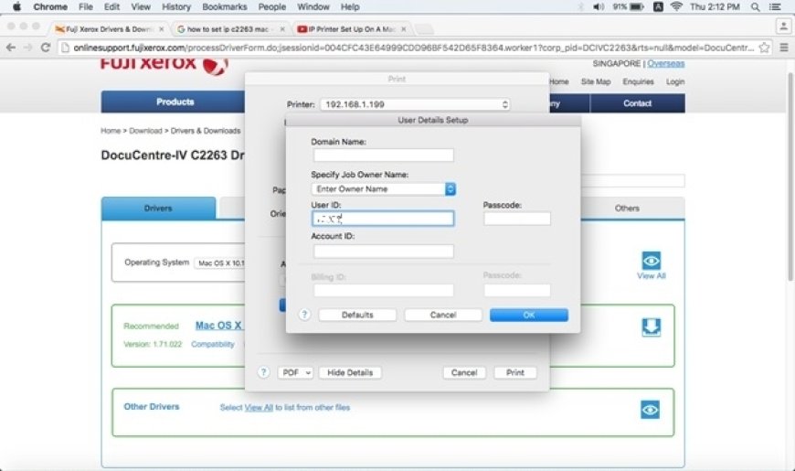Image resolution: width=795 pixels, height=471 pixels.
Task: Switch to how to set ip c2263 tab
Action: [228, 29]
